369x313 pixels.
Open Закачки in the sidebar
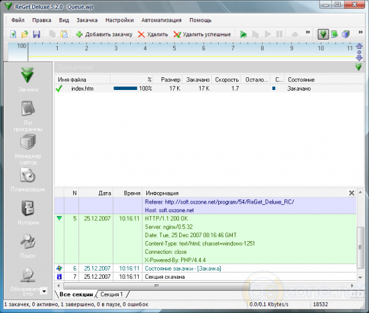pyautogui.click(x=28, y=80)
